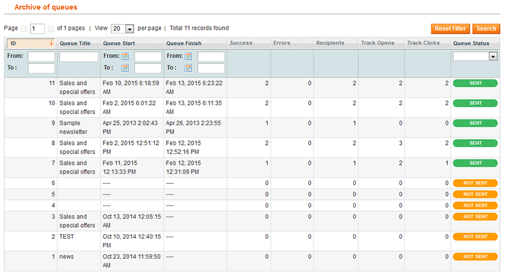Focus Queue Start To date field
The height and width of the screenshot is (276, 506).
pyautogui.click(x=148, y=68)
